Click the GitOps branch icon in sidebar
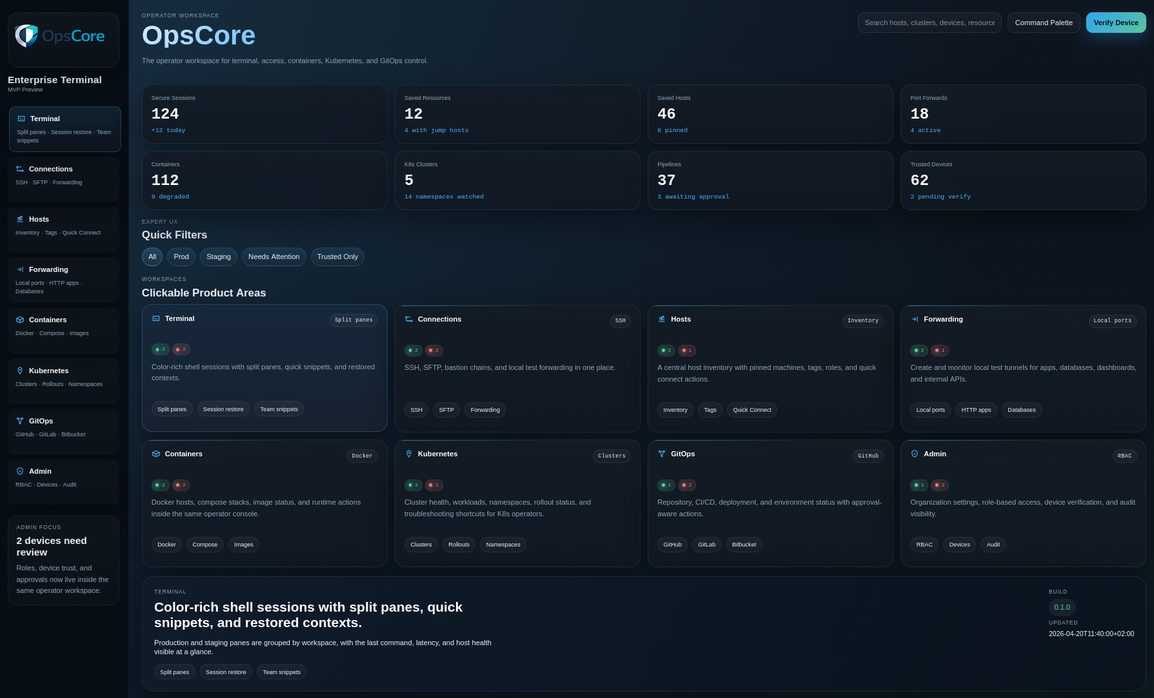The width and height of the screenshot is (1154, 698). 20,421
